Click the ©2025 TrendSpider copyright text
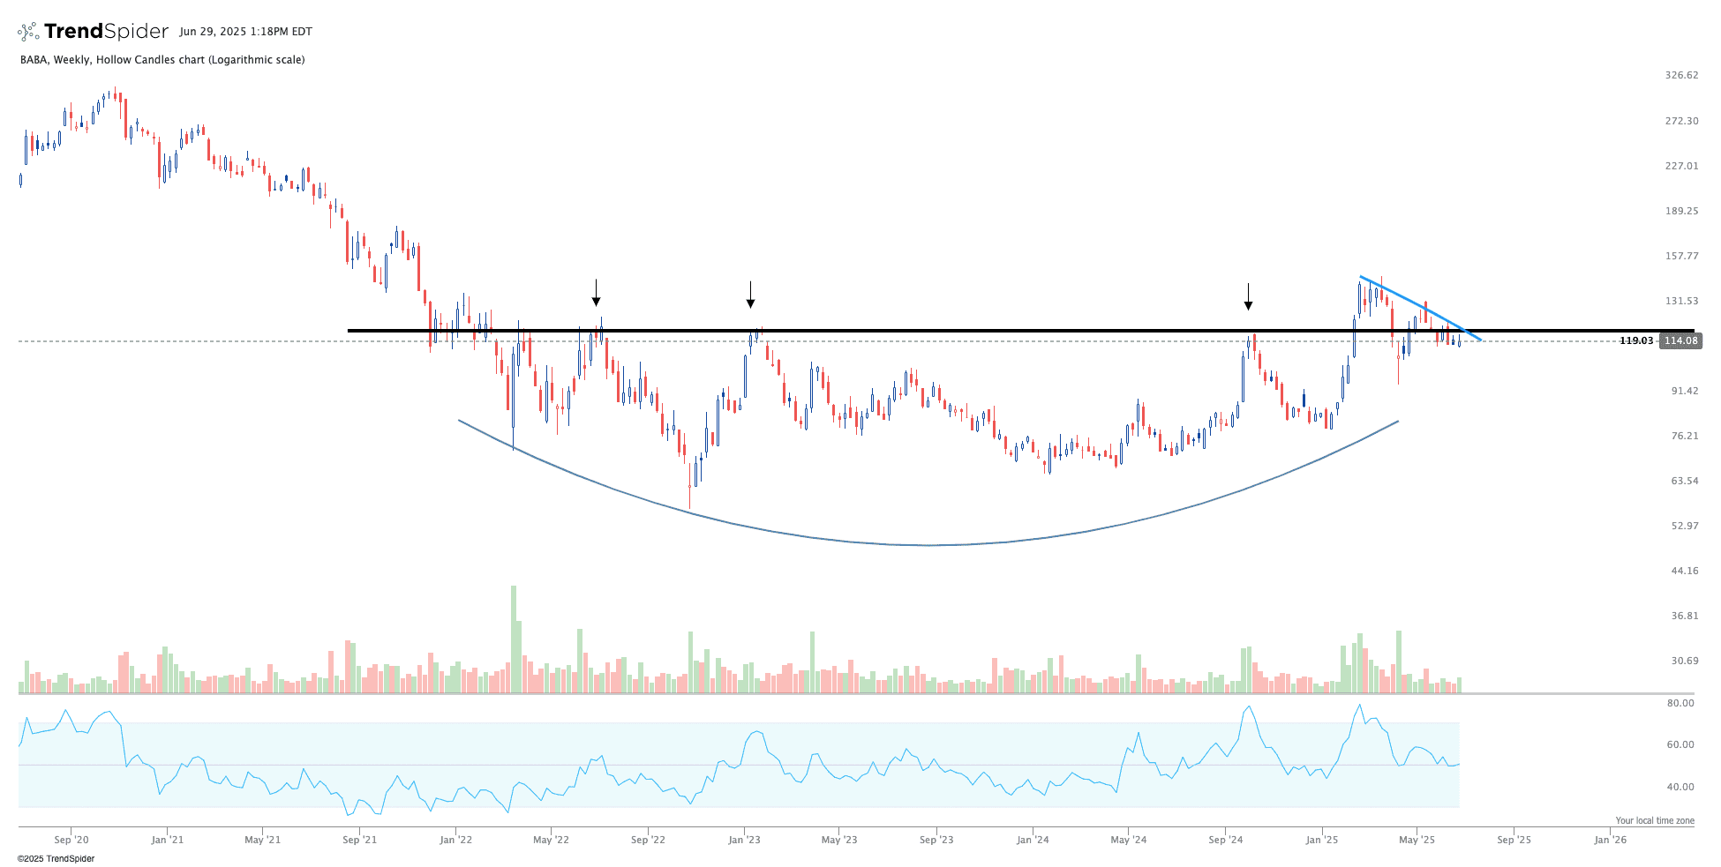The width and height of the screenshot is (1721, 867). [56, 858]
